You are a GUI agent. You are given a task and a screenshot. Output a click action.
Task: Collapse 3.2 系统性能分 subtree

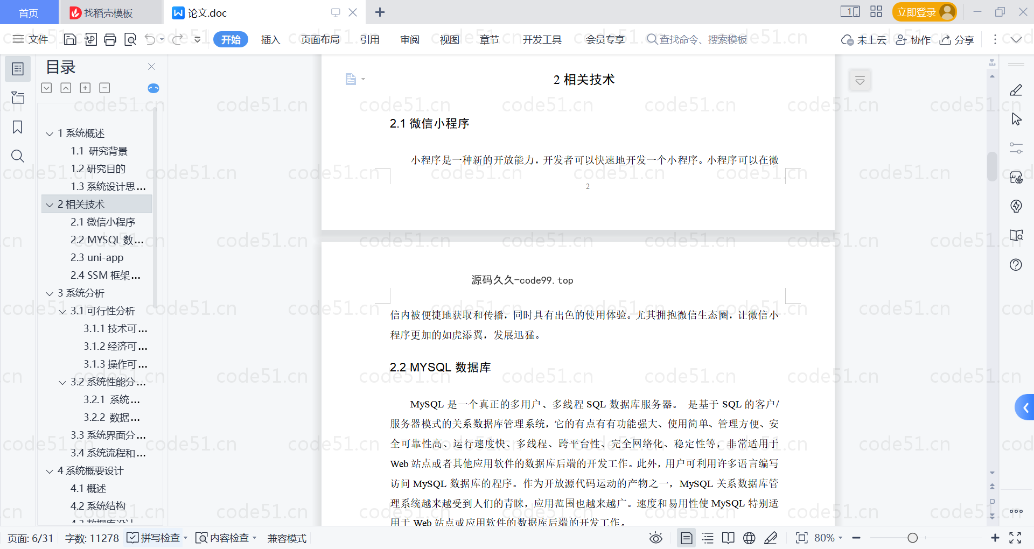62,382
